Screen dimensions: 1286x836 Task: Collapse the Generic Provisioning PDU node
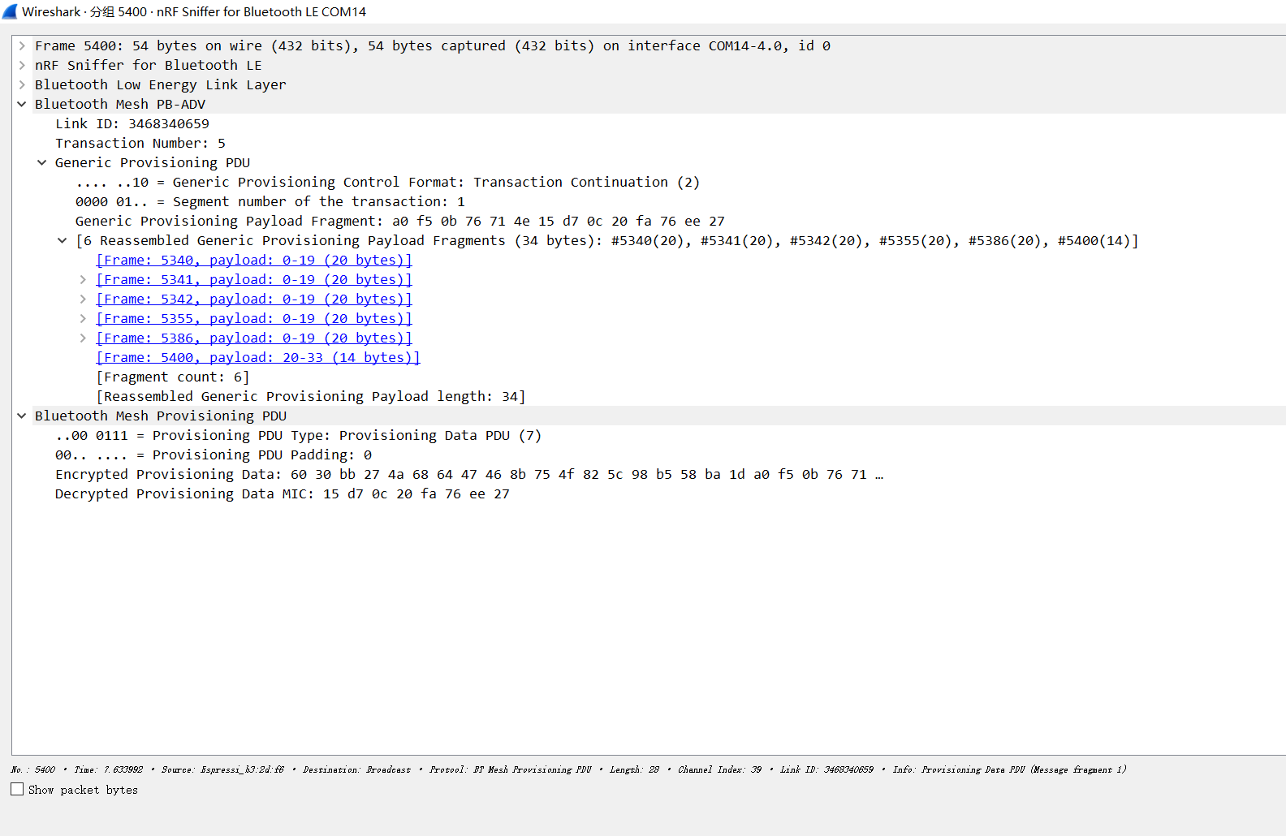(x=42, y=163)
